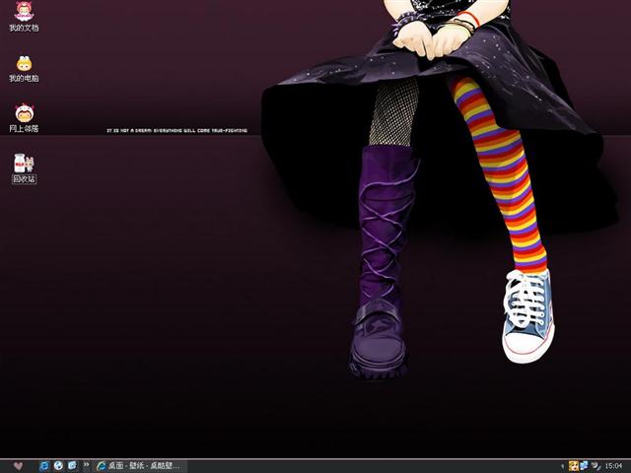Select the 回收站 milk bottle icon

24,164
